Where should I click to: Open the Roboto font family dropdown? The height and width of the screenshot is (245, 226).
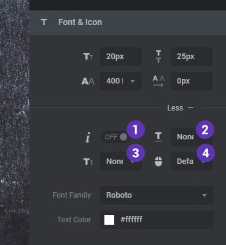157,195
